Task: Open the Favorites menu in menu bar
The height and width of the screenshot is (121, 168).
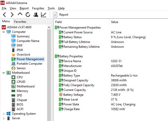Action: click(x=38, y=8)
